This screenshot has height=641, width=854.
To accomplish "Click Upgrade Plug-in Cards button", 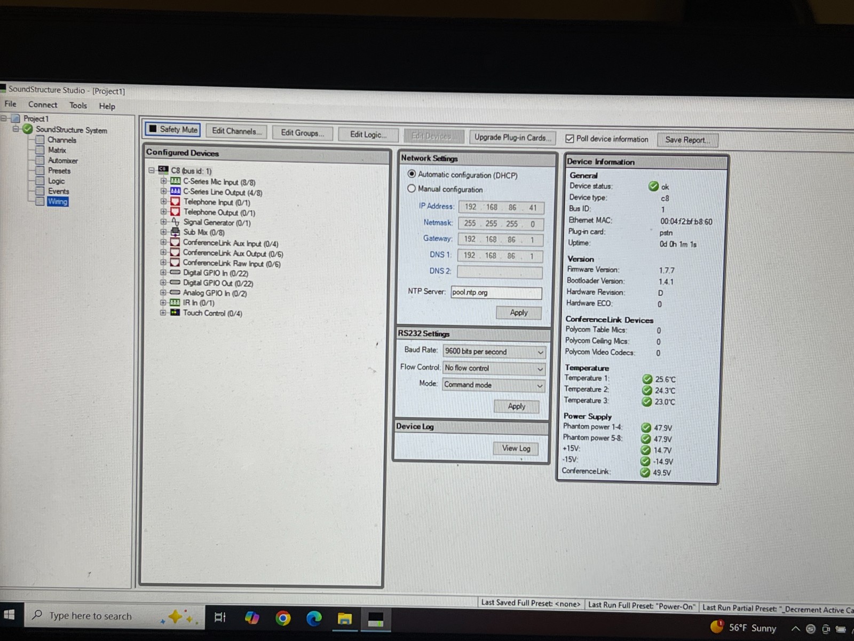I will [512, 137].
